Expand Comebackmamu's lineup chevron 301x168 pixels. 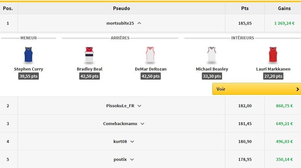142,124
